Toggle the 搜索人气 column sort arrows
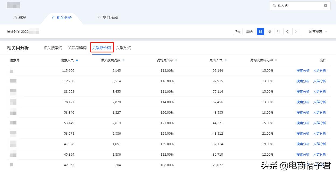Viewport: 336px width, 175px height. (77, 60)
